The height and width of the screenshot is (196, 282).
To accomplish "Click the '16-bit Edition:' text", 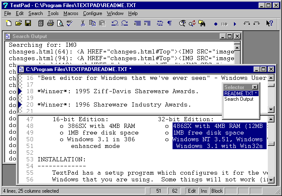I will click(81, 120).
